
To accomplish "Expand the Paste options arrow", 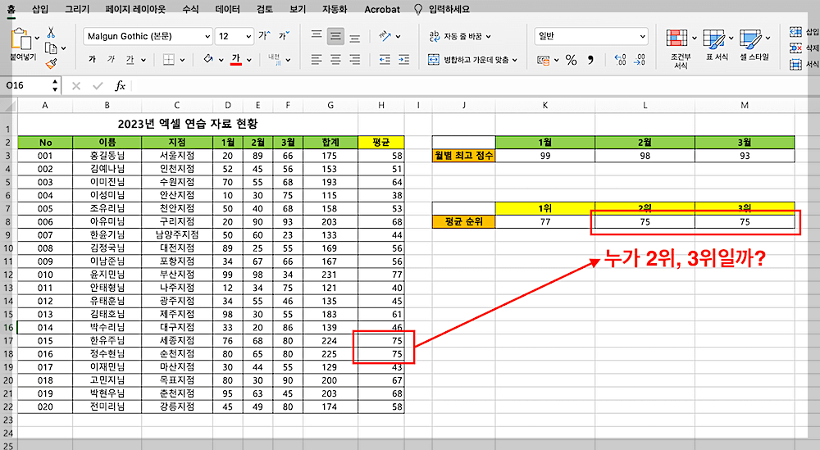I will pyautogui.click(x=37, y=38).
